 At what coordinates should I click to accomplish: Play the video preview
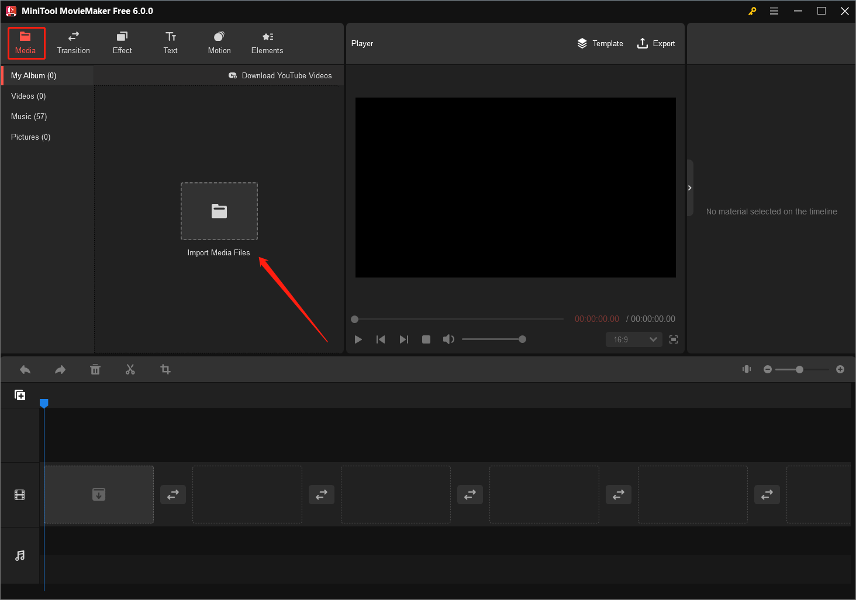tap(358, 339)
